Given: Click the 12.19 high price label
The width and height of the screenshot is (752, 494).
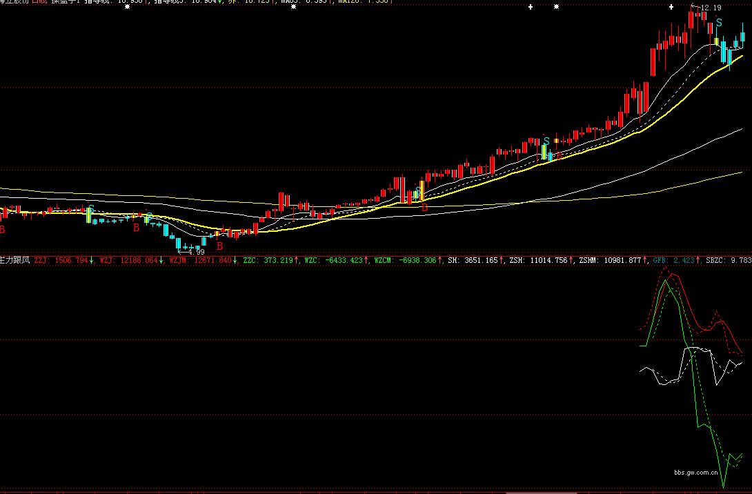Looking at the screenshot, I should [711, 8].
